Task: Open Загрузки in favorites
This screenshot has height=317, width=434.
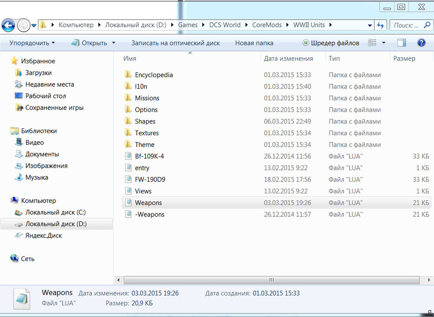Action: pyautogui.click(x=38, y=73)
